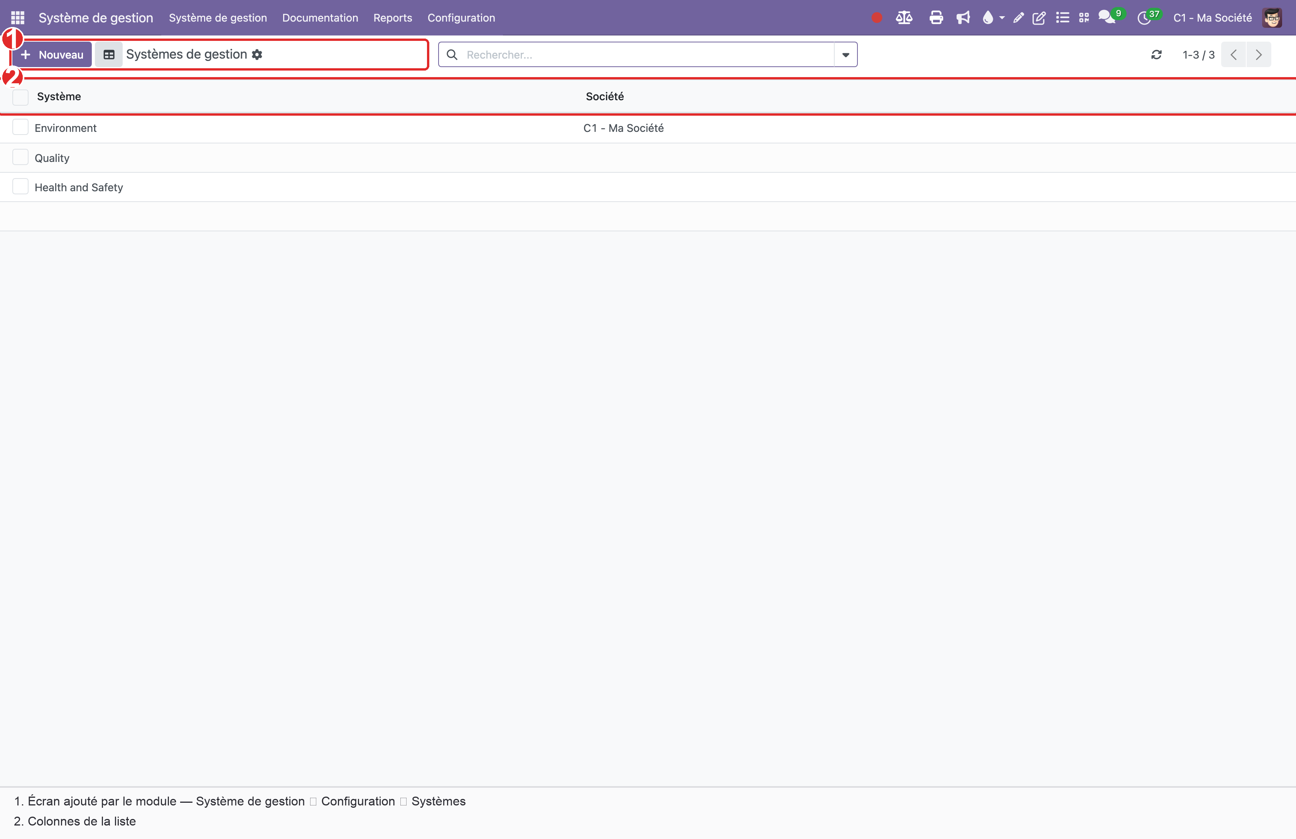Click the search magnifier icon
Image resolution: width=1296 pixels, height=839 pixels.
click(451, 54)
